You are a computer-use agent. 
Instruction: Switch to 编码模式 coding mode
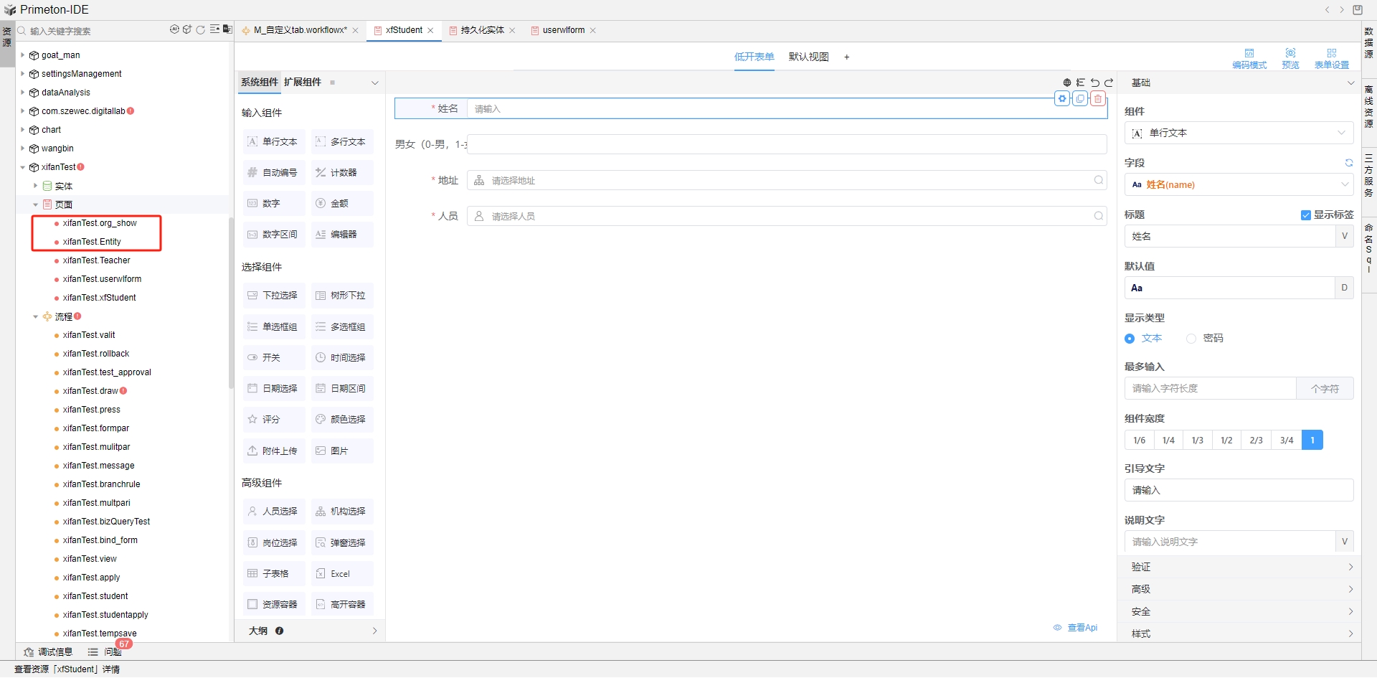point(1249,57)
